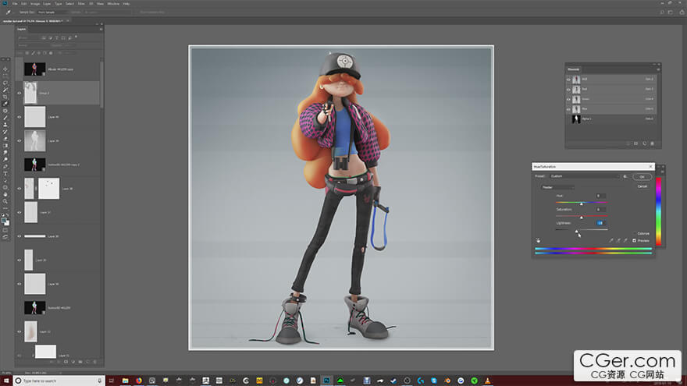The image size is (687, 386).
Task: Hide the Layer 40 visibility eye
Action: tap(20, 117)
